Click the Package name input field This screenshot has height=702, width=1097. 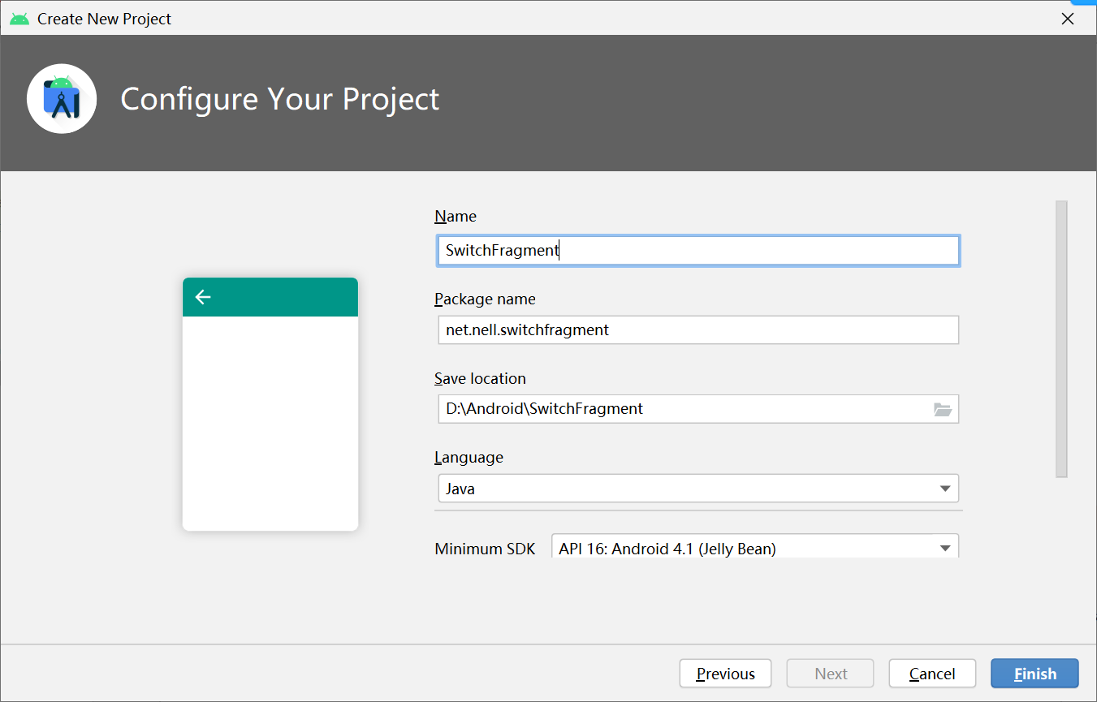[x=698, y=329]
